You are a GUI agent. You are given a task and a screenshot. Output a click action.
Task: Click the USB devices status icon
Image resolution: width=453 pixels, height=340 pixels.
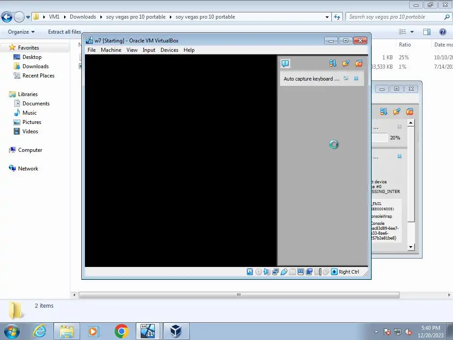(284, 272)
